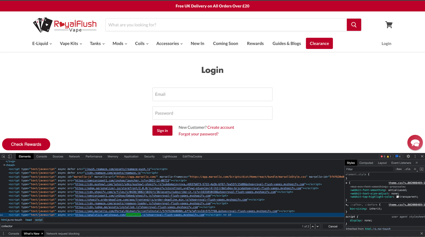Go to previous search result arrow
Screen dimensions: 425x237
tap(313, 226)
